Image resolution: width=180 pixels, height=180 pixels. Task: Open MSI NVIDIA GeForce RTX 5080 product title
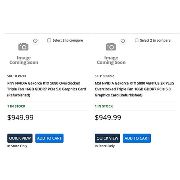134,89
